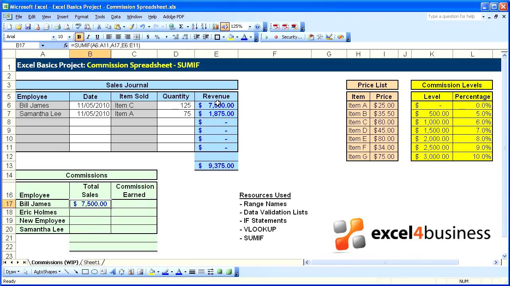This screenshot has width=510, height=286.
Task: Copy selection with the Copy icon
Action: pos(108,27)
